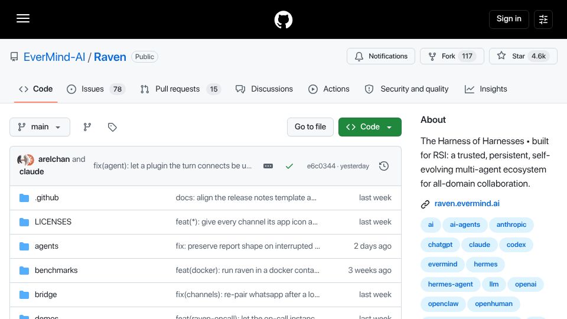Click the Sign in button

point(509,19)
